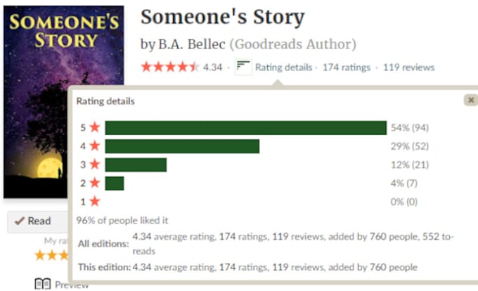This screenshot has height=291, width=478.
Task: Close the Rating details popup
Action: [470, 101]
